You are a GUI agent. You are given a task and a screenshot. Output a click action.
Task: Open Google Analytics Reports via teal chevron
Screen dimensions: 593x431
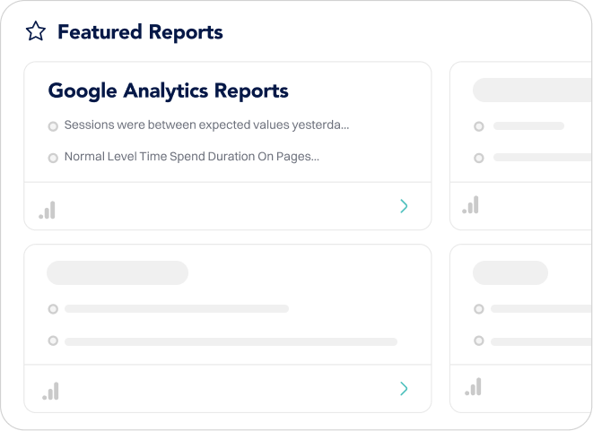click(404, 206)
